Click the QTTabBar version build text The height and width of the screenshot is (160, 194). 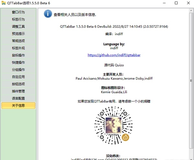pos(114,27)
